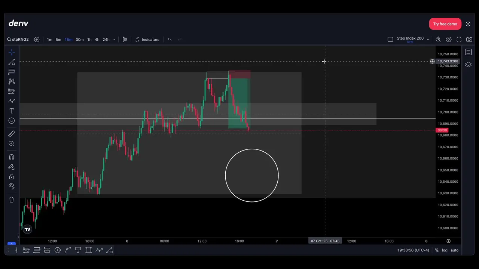Open the watchlist panel icon on right
Viewport: 479px width, 269px height.
pyautogui.click(x=468, y=52)
